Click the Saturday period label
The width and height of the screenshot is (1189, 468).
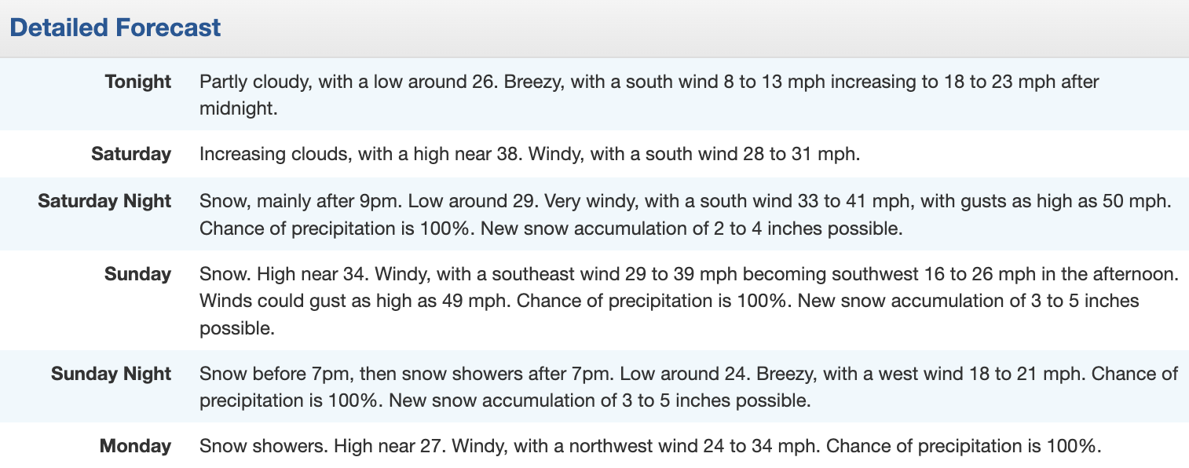point(131,153)
